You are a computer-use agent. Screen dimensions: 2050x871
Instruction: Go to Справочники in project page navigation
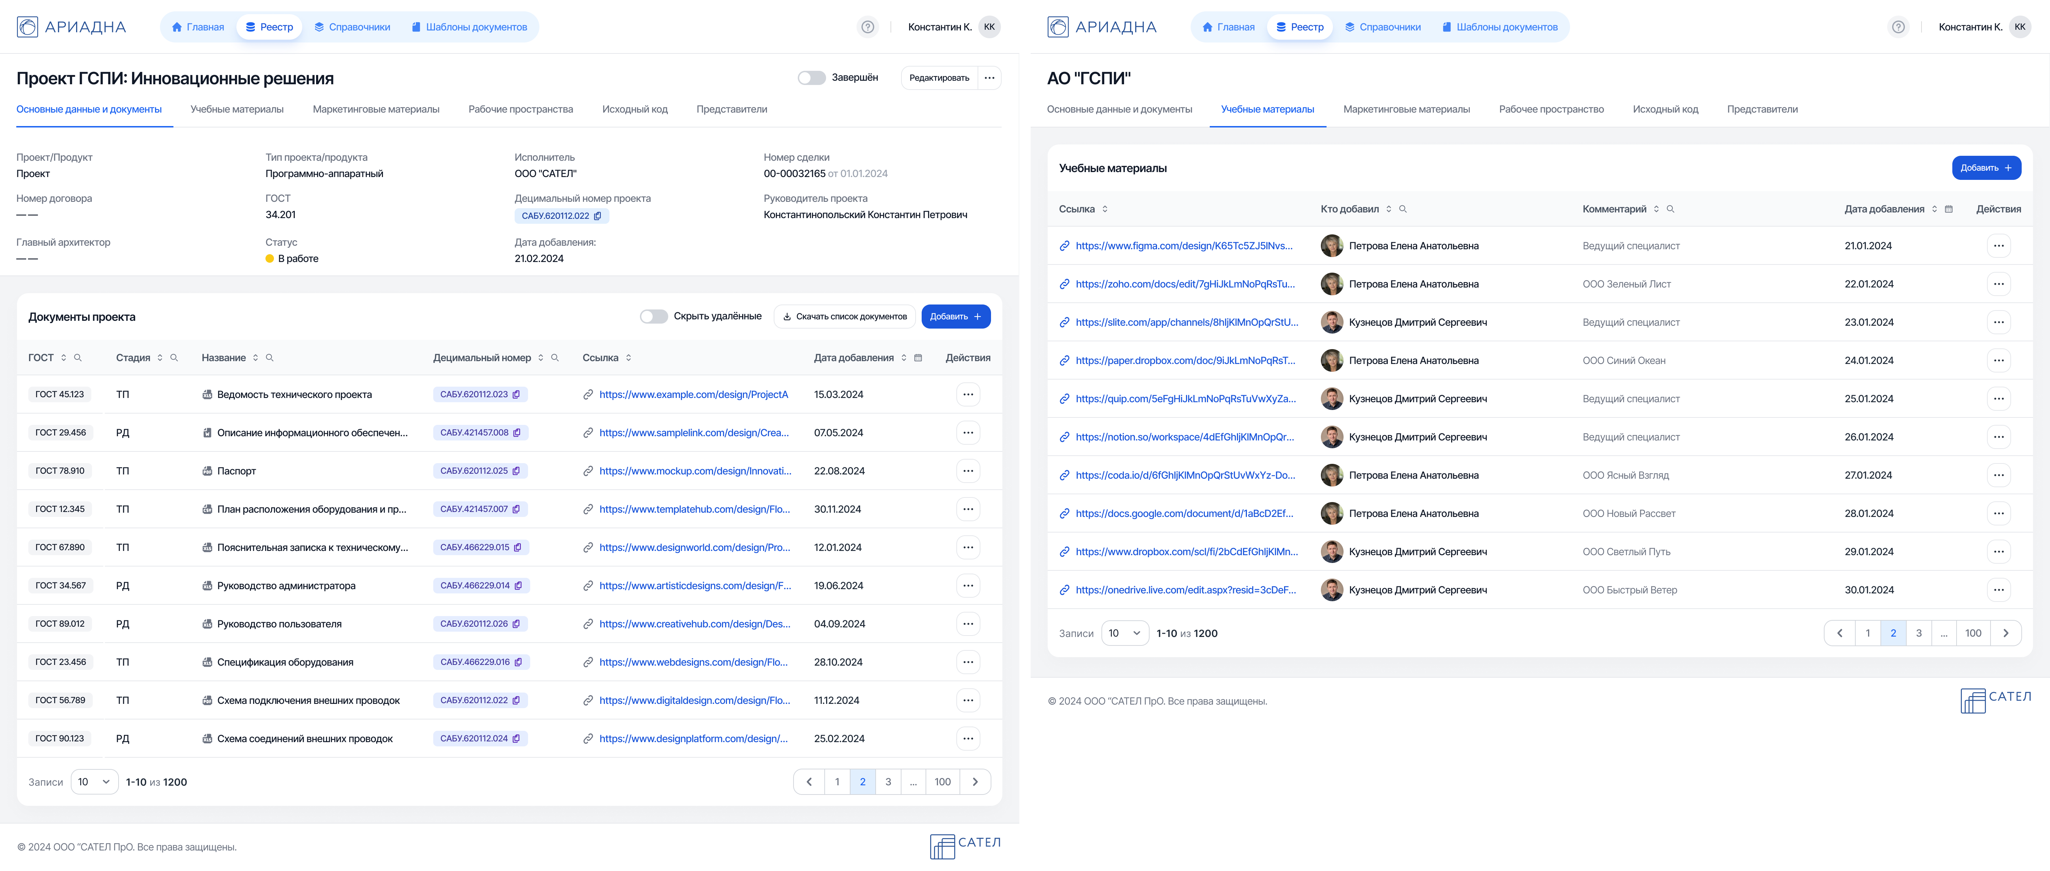pos(352,27)
